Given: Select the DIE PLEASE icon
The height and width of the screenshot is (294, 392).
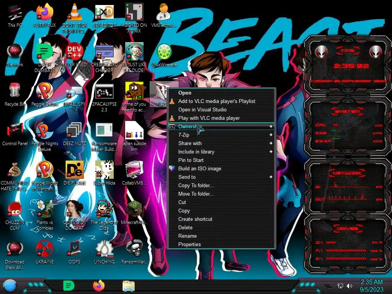Looking at the screenshot, I should tap(75, 174).
